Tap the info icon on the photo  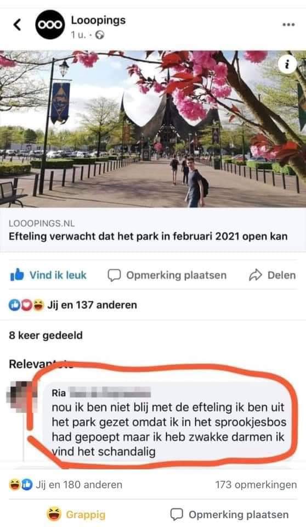point(287,65)
